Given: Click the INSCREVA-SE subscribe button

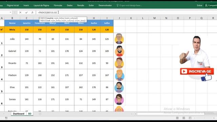Looking at the screenshot, I should [197, 72].
